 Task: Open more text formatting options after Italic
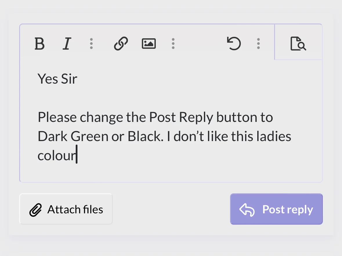[x=91, y=44]
